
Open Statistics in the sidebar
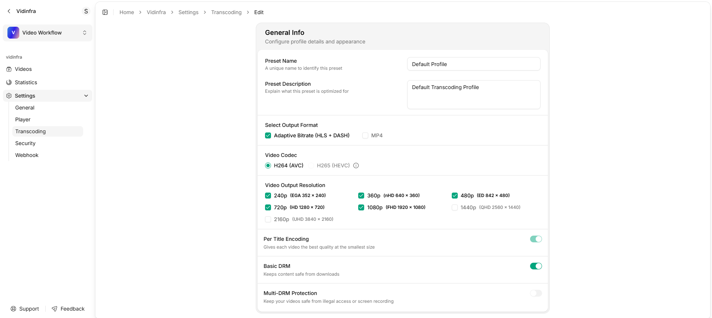pos(48,82)
